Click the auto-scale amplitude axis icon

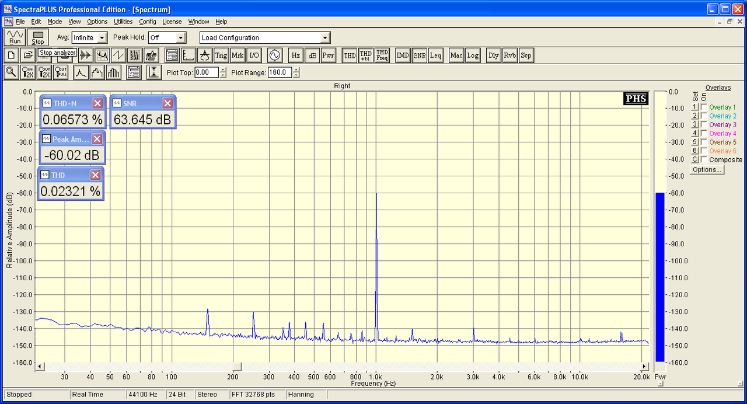click(153, 72)
